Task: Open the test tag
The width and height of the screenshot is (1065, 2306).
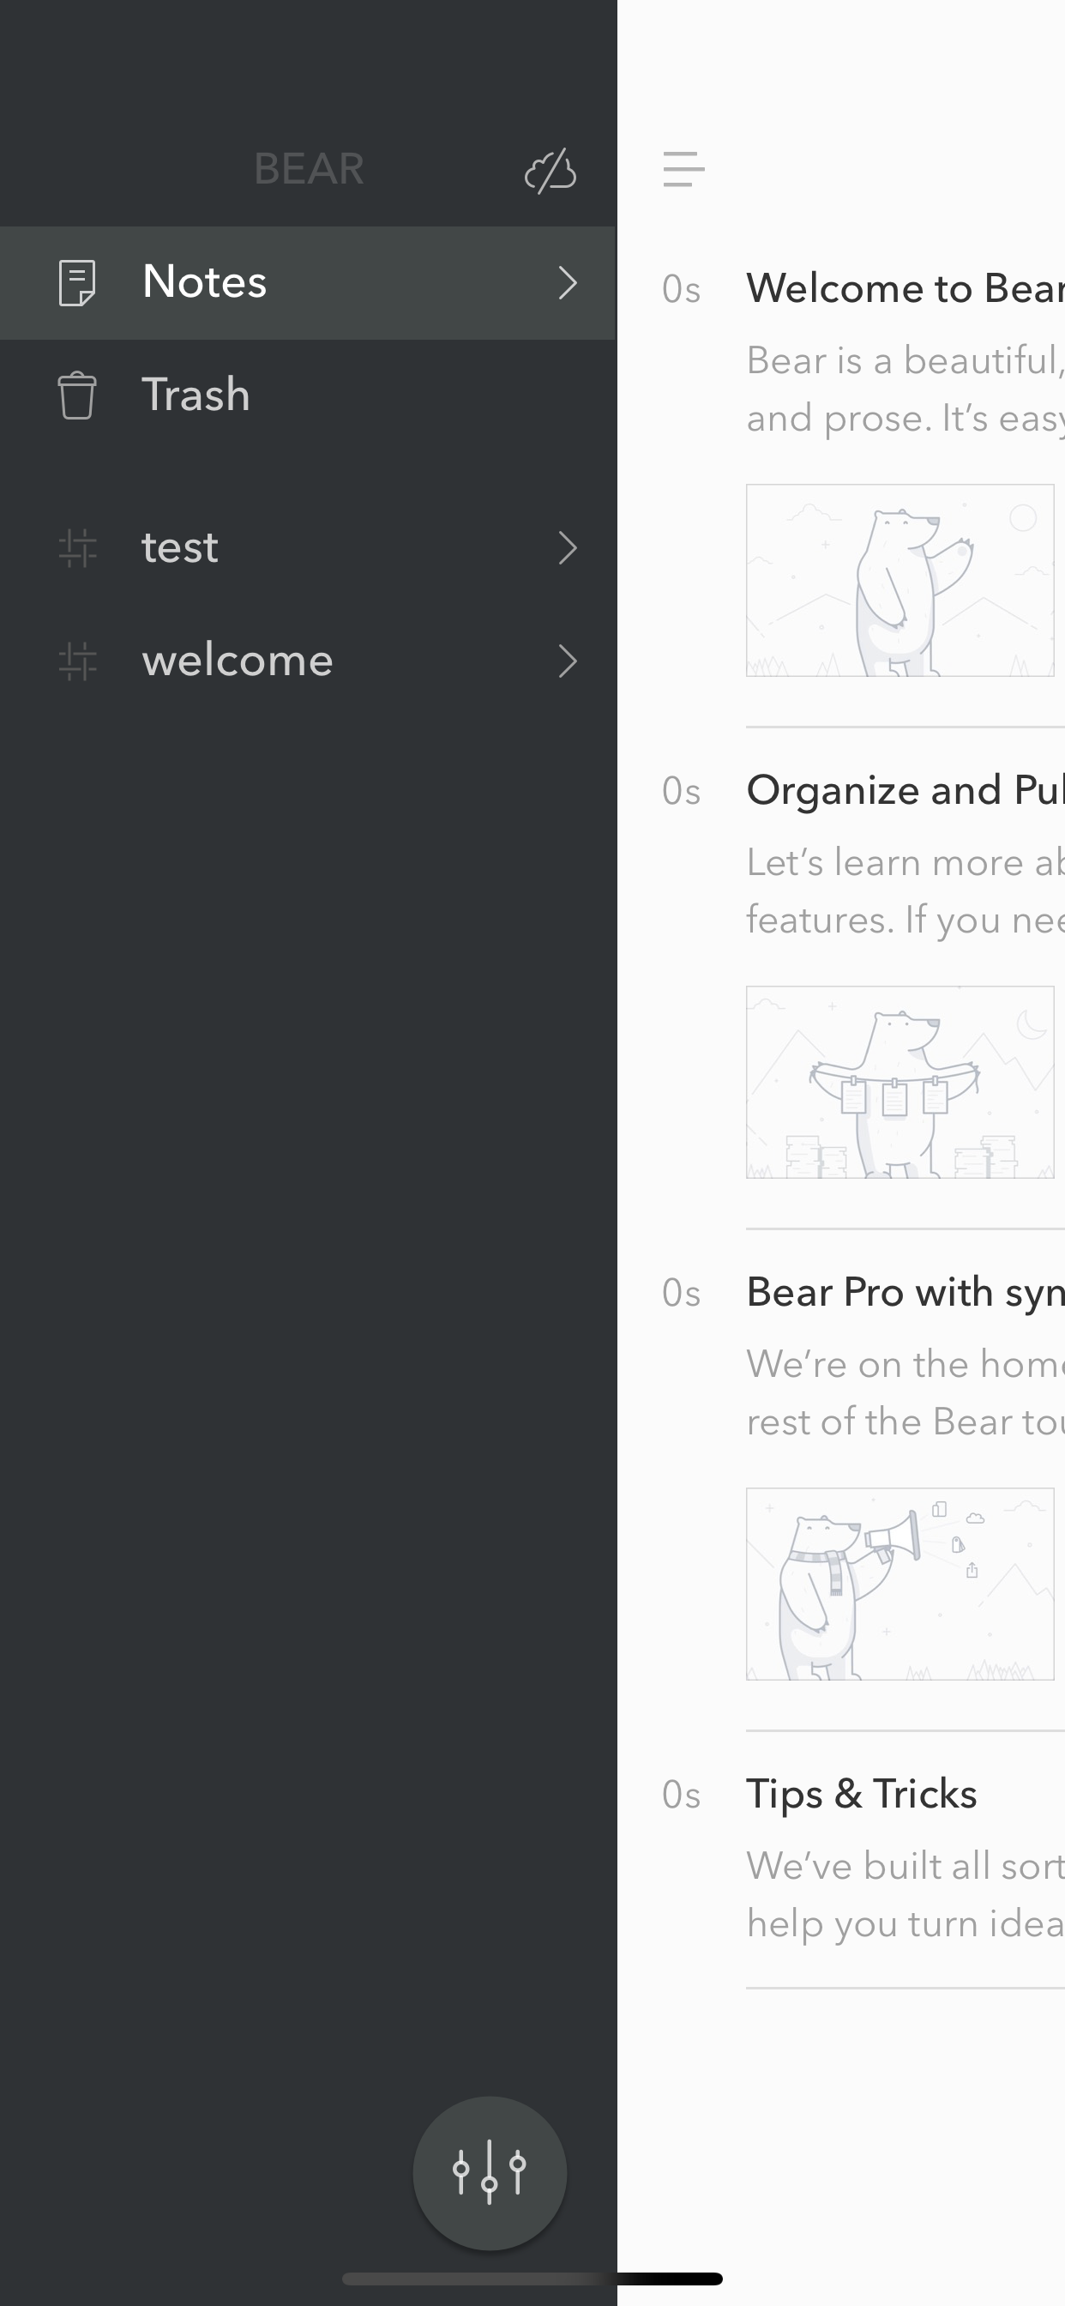Action: [308, 548]
